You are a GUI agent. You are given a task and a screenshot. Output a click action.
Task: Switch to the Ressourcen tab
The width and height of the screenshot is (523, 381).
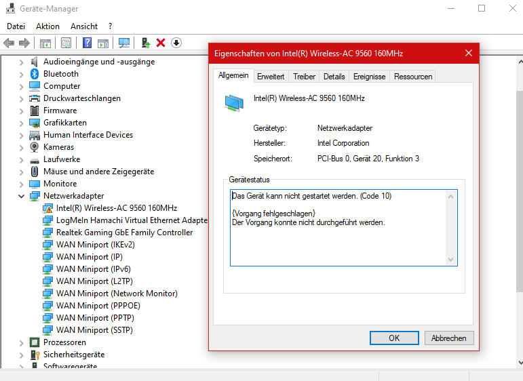coord(413,77)
